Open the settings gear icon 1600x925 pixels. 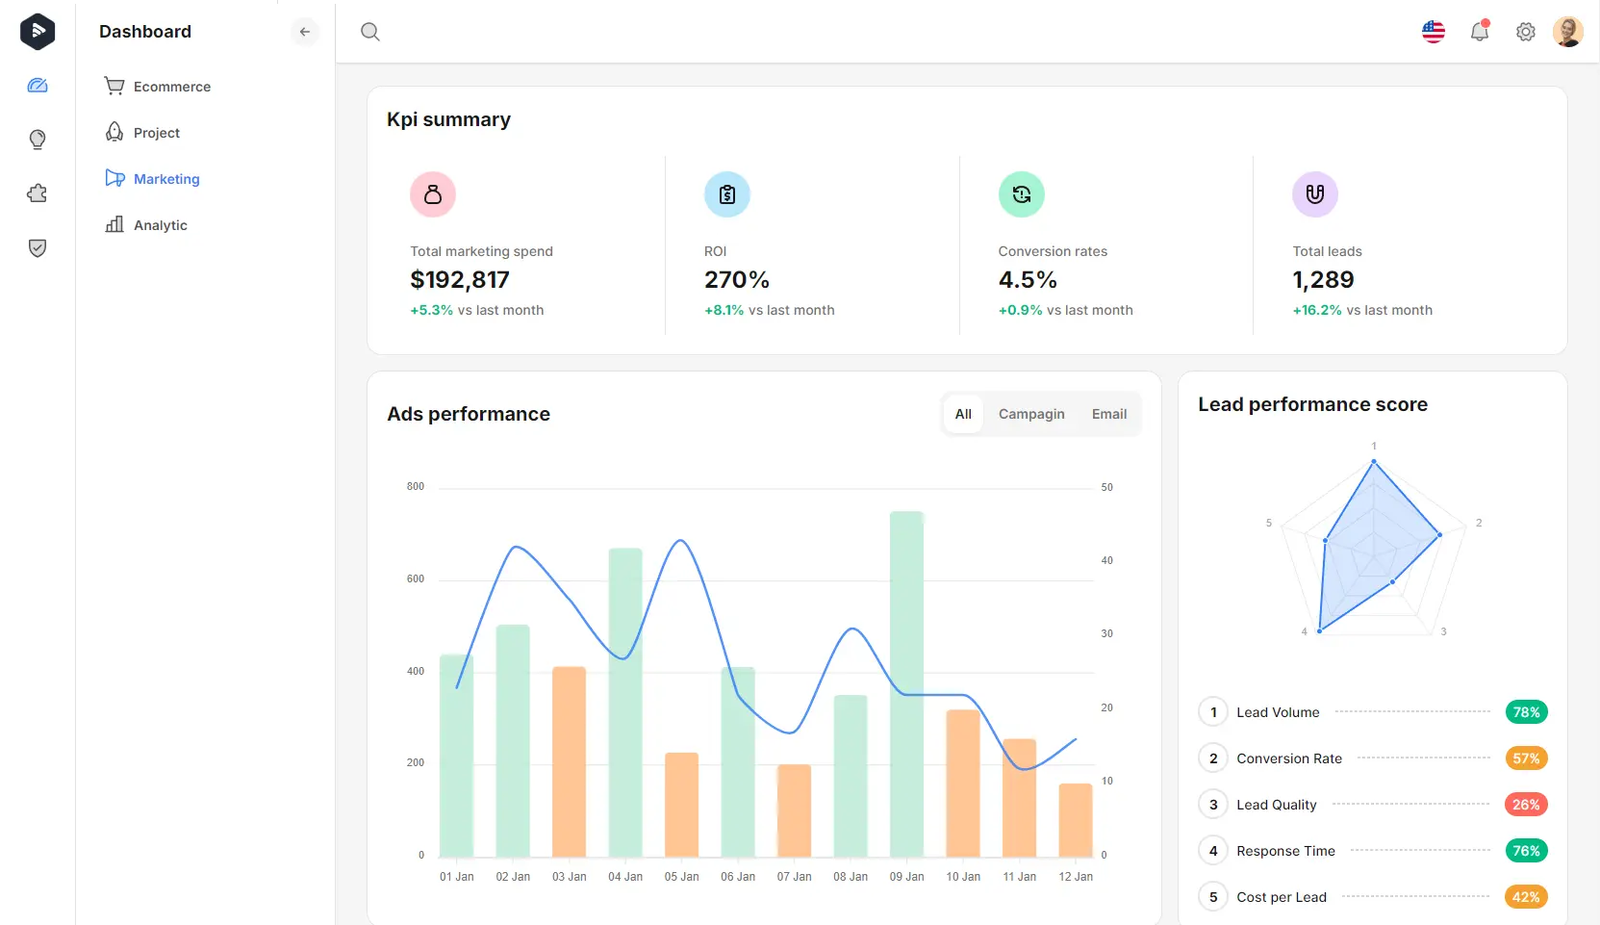tap(1525, 32)
